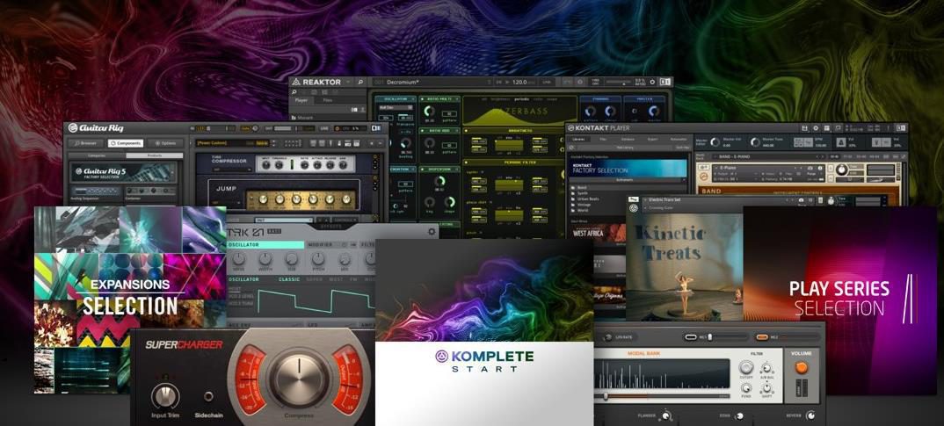Open the Guitar Rig Options button

pyautogui.click(x=165, y=143)
